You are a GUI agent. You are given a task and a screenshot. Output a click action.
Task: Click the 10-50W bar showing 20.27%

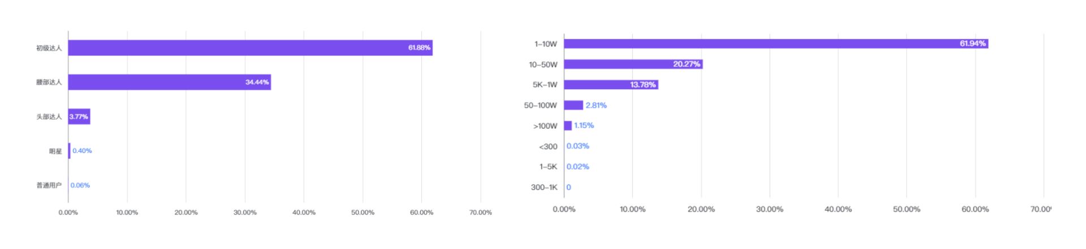[x=633, y=64]
